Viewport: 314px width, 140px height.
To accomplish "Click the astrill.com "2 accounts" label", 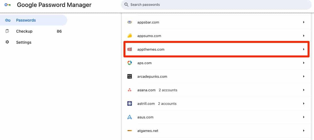I will tap(167, 103).
